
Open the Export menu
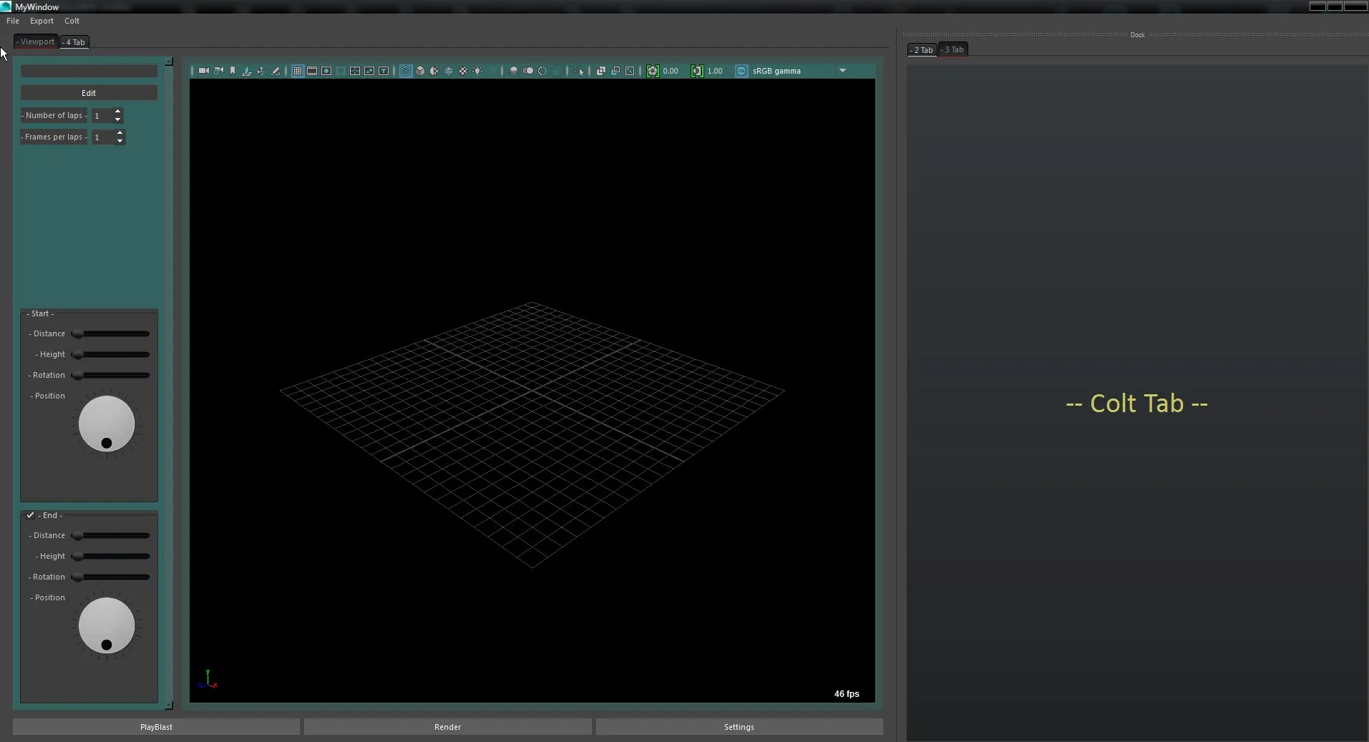(x=42, y=21)
